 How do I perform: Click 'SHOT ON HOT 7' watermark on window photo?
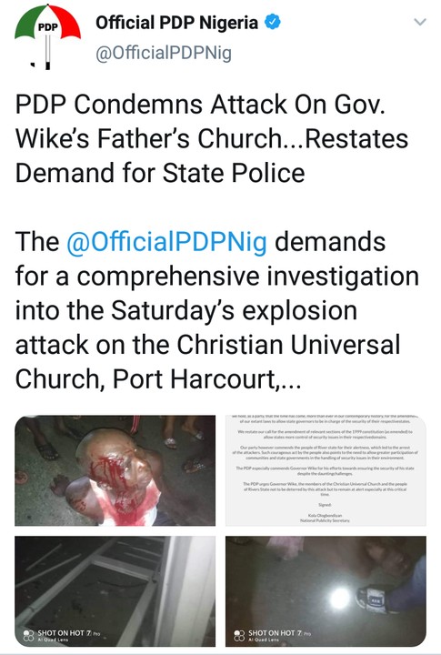click(62, 635)
